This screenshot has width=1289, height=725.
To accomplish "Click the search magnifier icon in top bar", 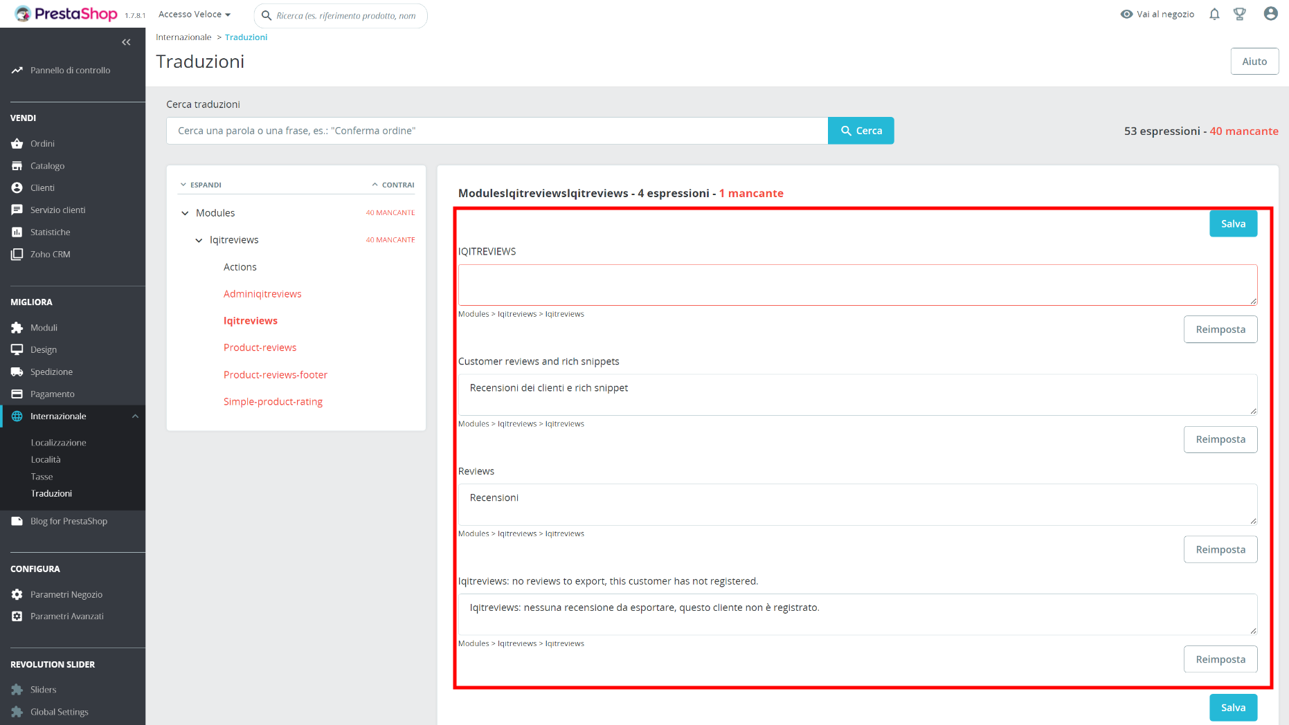I will coord(267,15).
